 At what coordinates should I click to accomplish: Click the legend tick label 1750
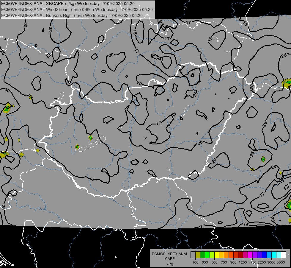252,262
